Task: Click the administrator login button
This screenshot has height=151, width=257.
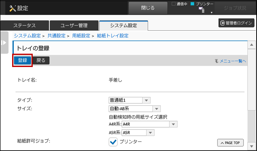Action: coord(236,23)
